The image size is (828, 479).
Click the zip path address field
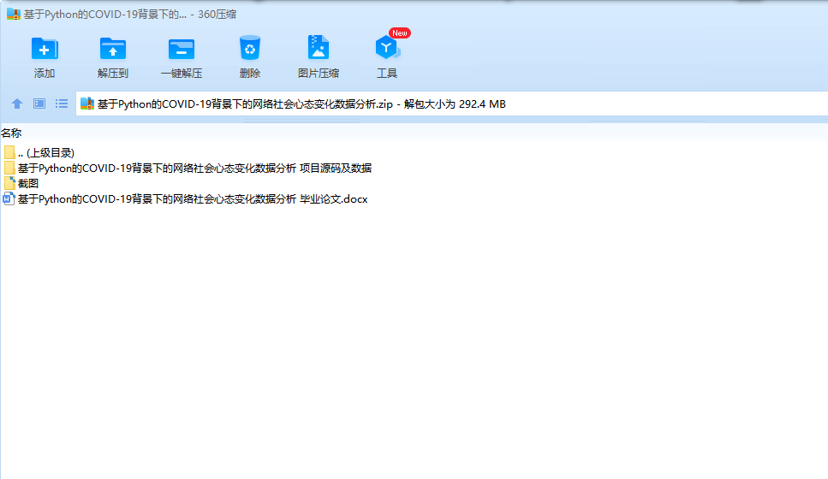coord(451,103)
